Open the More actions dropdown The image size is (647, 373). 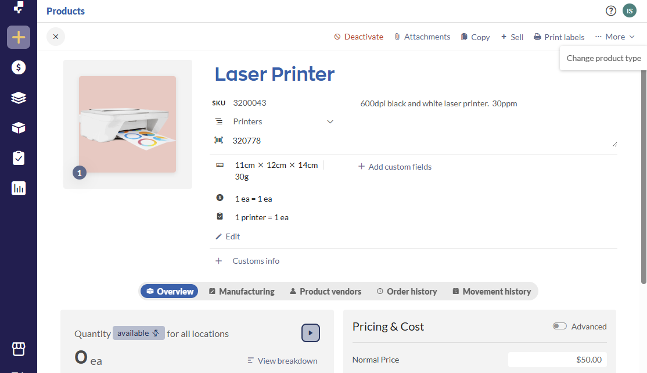click(614, 37)
